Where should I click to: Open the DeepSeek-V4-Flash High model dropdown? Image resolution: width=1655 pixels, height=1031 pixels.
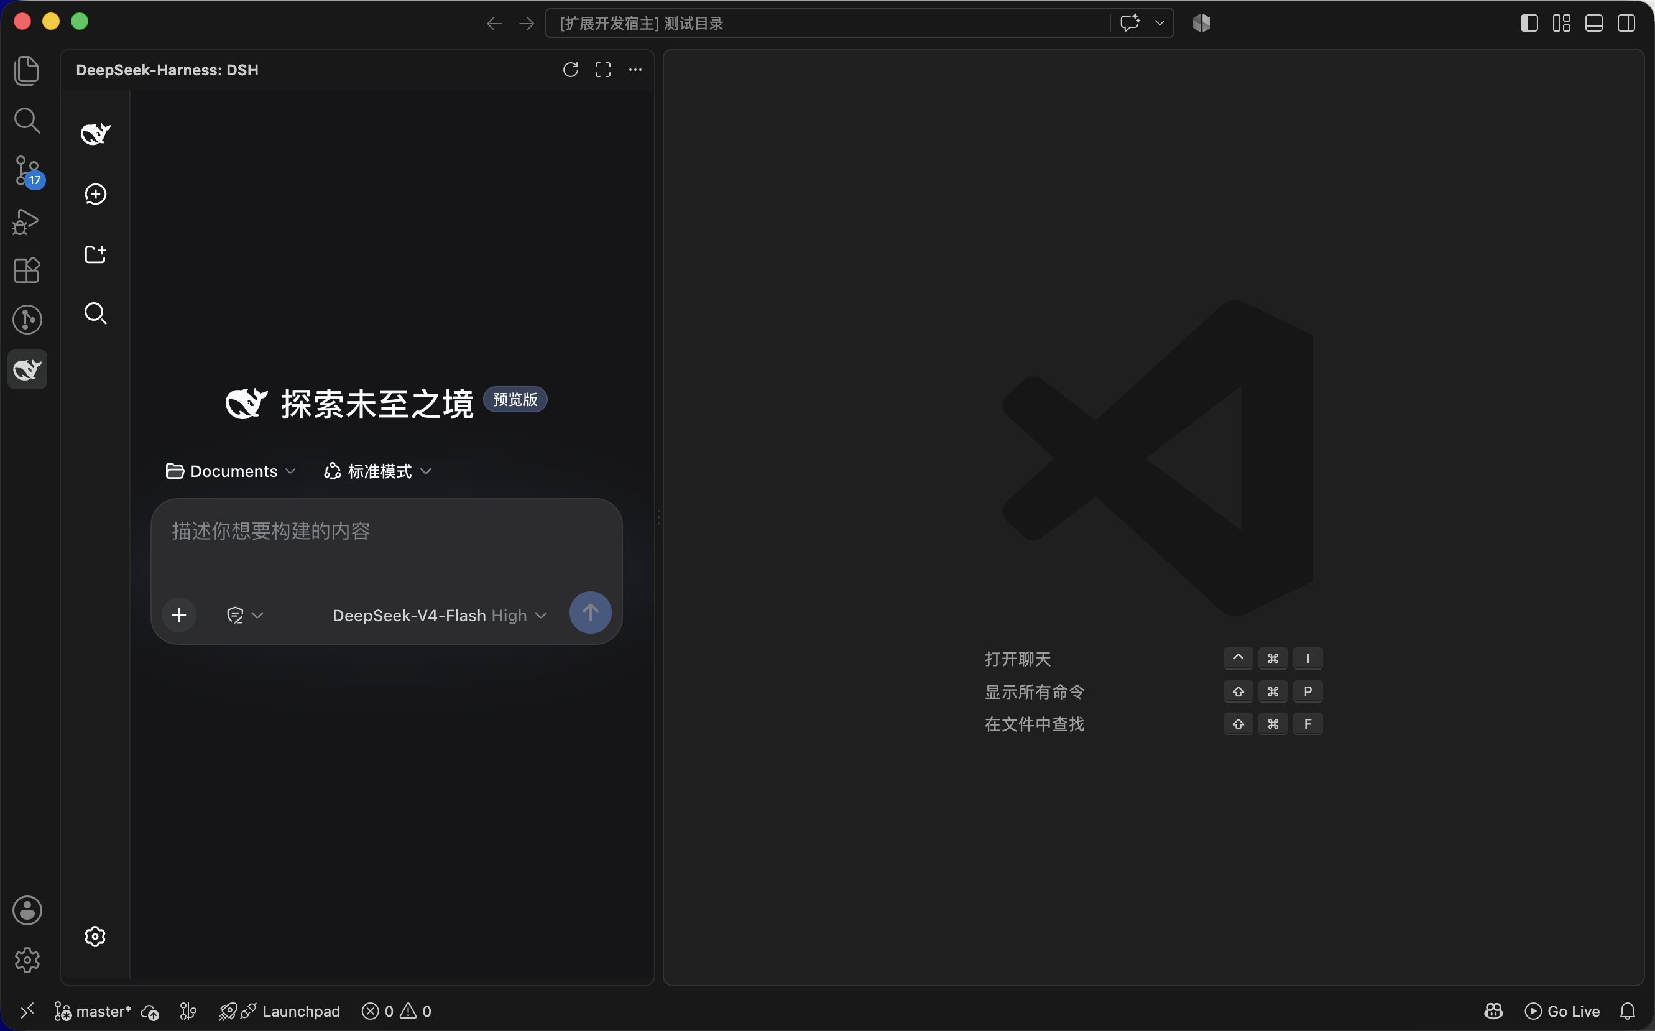click(x=440, y=616)
